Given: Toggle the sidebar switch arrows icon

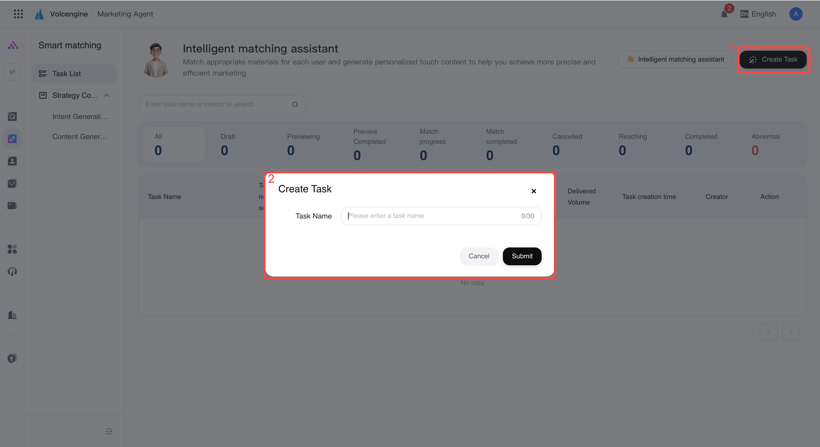Looking at the screenshot, I should click(12, 72).
